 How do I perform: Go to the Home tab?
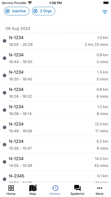(11, 190)
